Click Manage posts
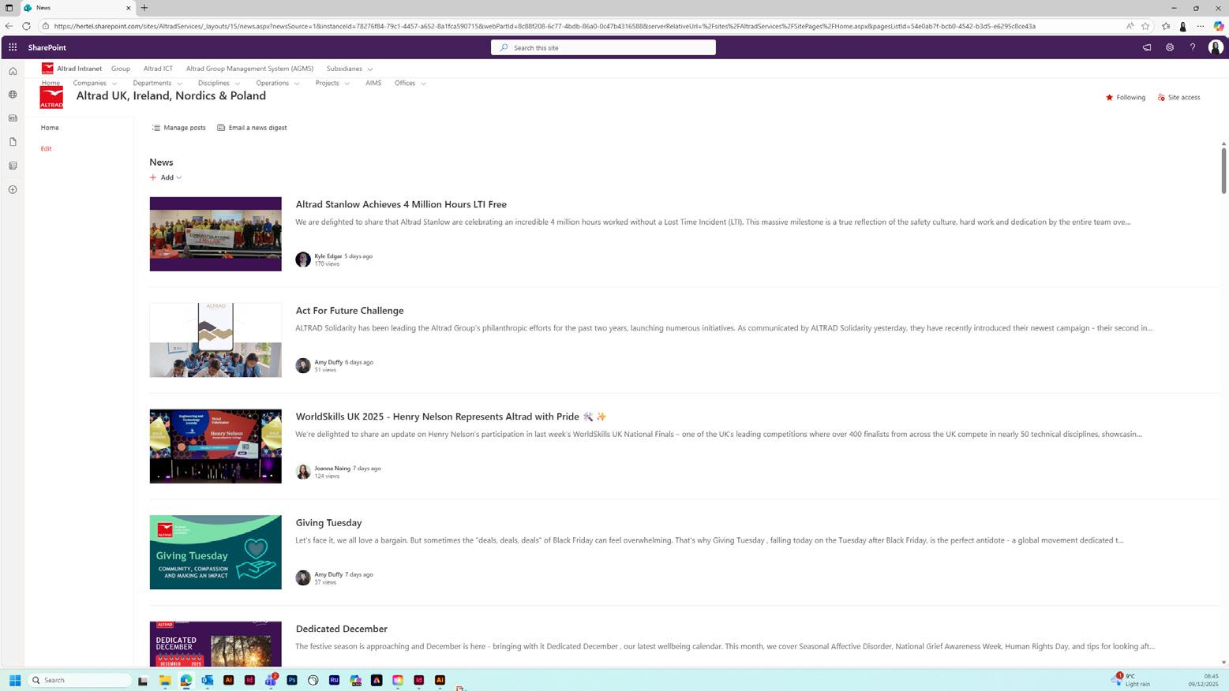Image resolution: width=1229 pixels, height=691 pixels. [x=178, y=128]
